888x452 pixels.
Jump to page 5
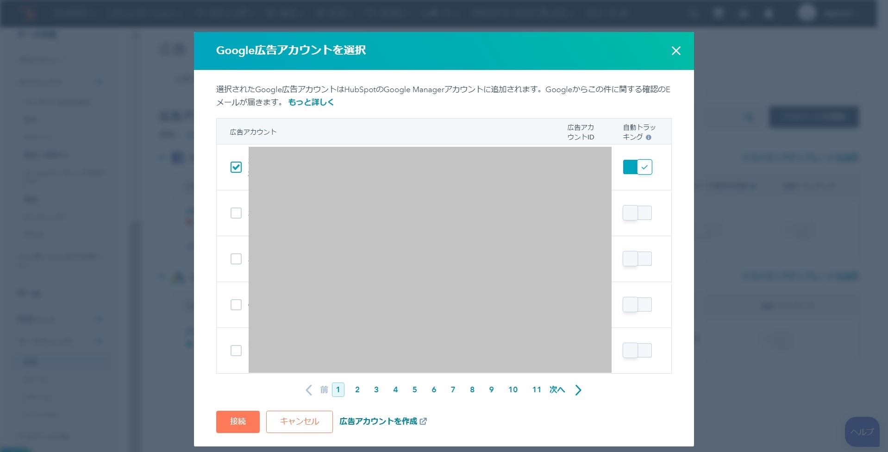[x=415, y=390]
